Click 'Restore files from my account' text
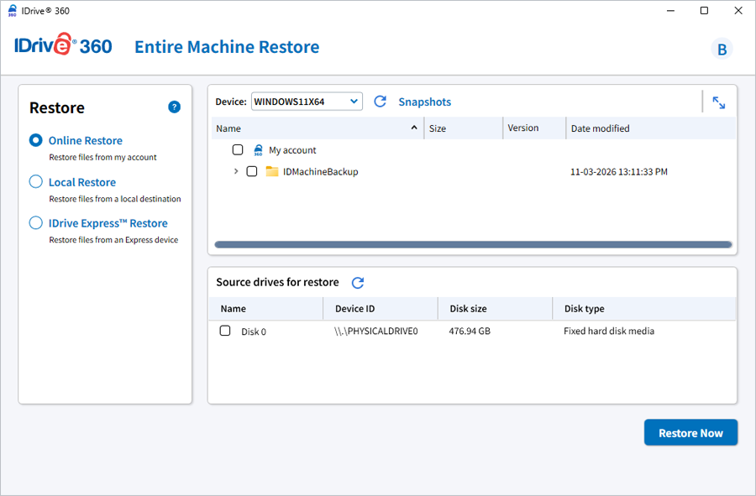The height and width of the screenshot is (496, 756). 102,158
